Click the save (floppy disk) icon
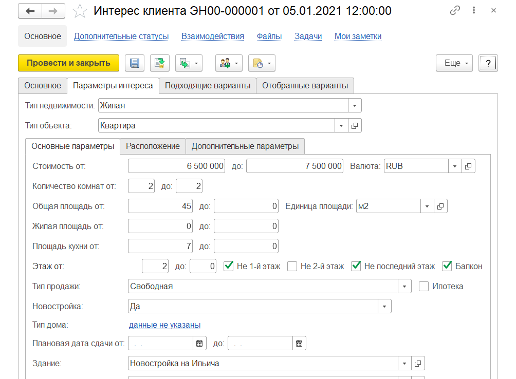The height and width of the screenshot is (379, 516). click(135, 63)
